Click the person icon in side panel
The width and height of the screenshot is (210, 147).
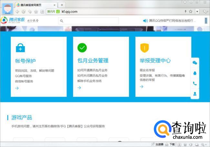tap(195, 94)
